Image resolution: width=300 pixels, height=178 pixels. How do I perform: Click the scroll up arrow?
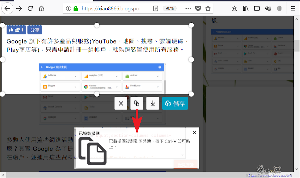tap(297, 19)
